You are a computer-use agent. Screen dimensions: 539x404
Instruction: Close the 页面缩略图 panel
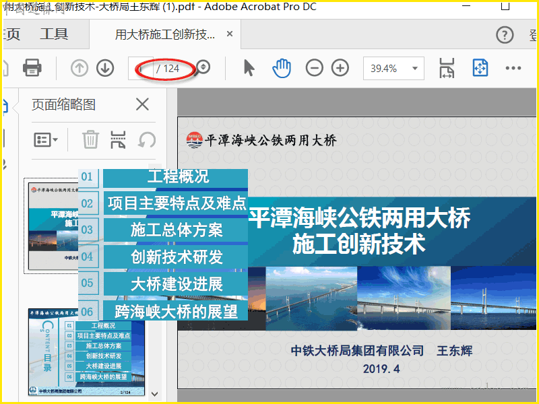(x=142, y=104)
